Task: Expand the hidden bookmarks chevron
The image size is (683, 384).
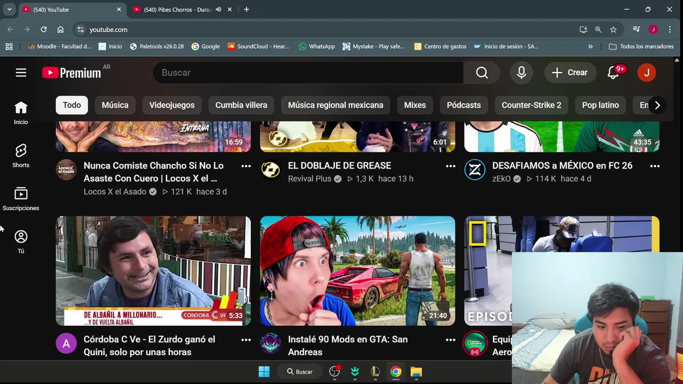Action: pyautogui.click(x=590, y=46)
